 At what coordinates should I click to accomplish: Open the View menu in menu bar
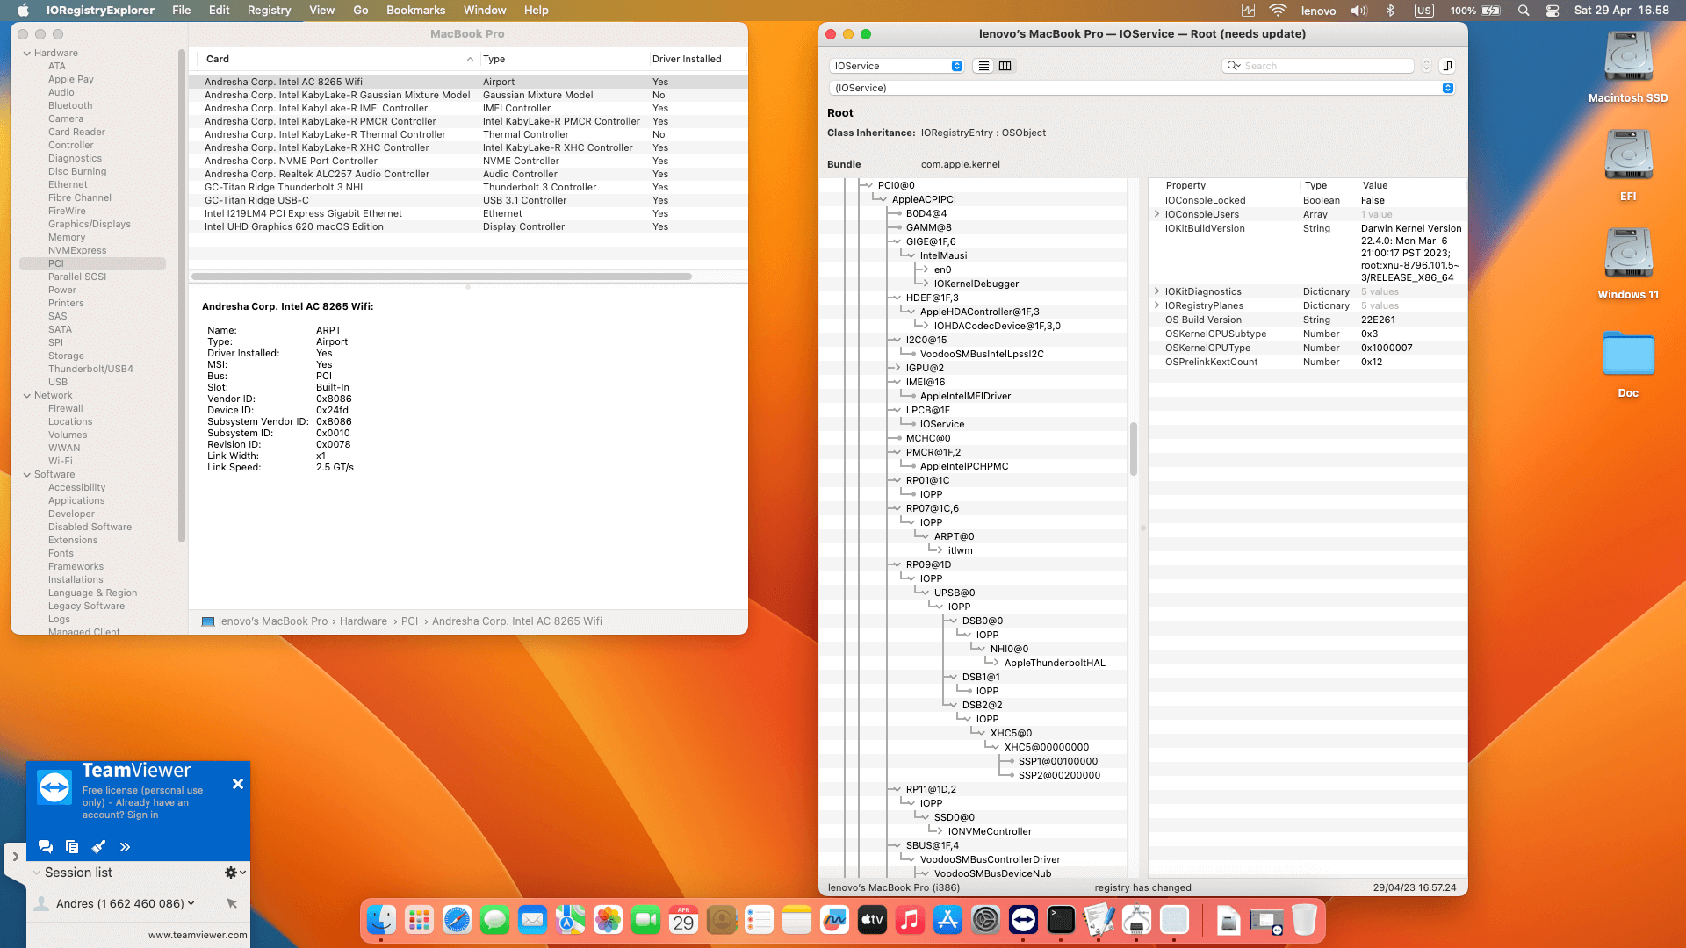coord(321,11)
